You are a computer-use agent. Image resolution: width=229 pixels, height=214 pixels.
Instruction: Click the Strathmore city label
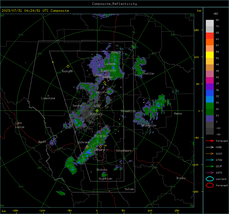(124, 151)
